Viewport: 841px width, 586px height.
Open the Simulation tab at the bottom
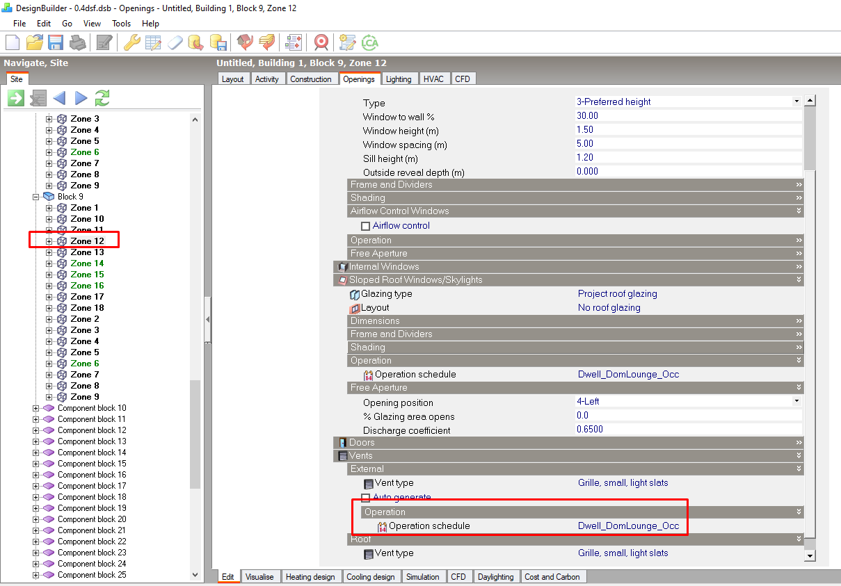click(423, 576)
